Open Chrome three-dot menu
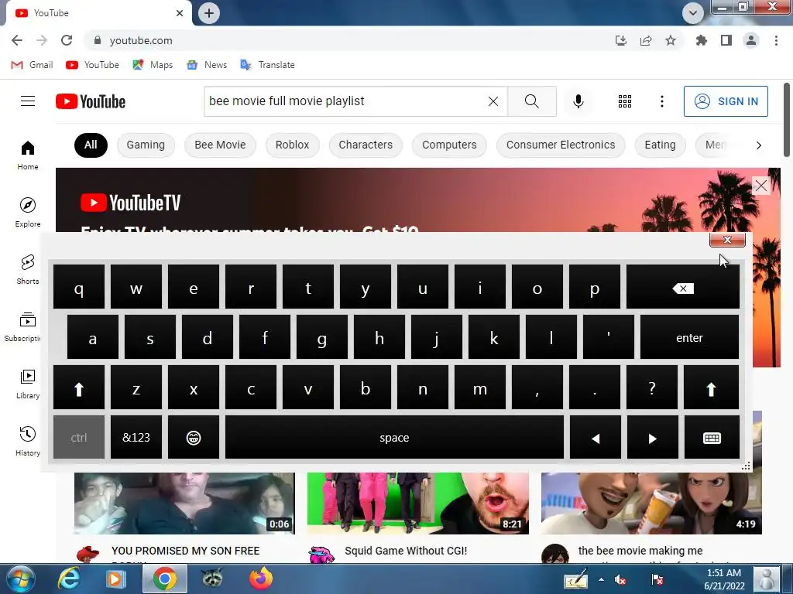 776,40
